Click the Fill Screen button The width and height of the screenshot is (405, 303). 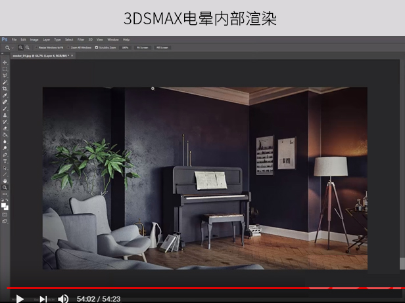point(162,48)
